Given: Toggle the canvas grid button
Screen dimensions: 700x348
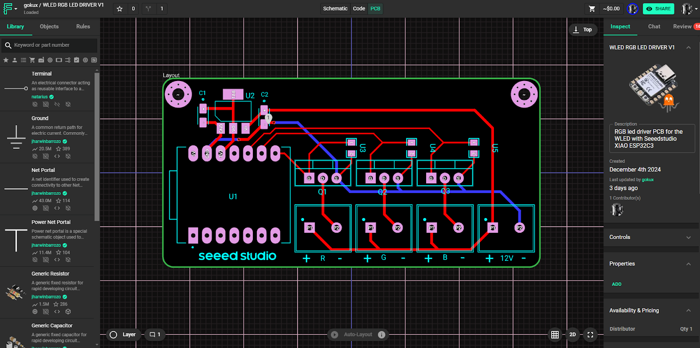Looking at the screenshot, I should 555,334.
